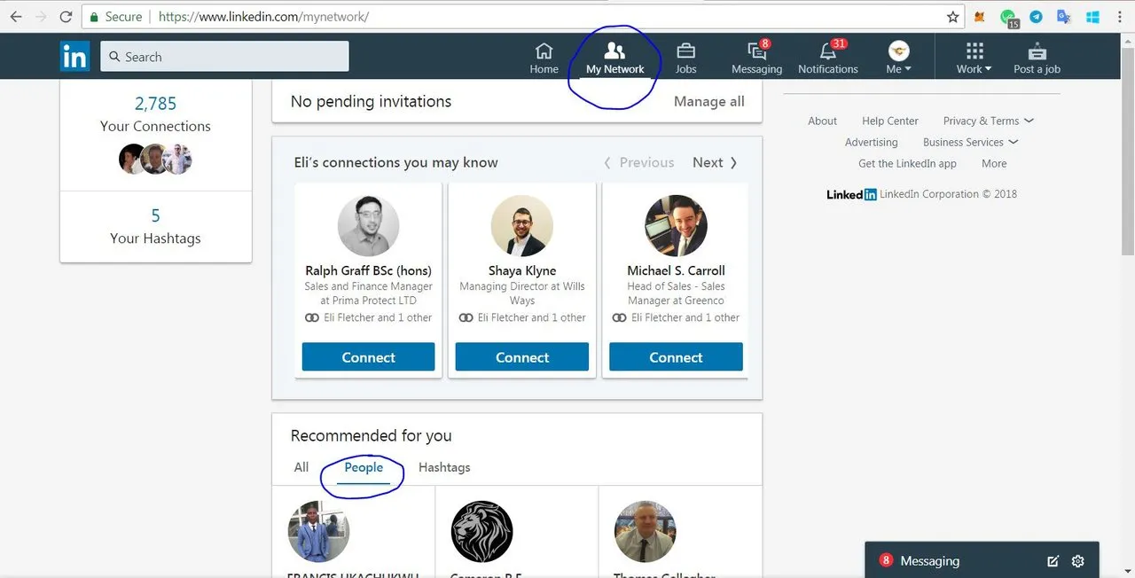Expand the Business Services dropdown
The width and height of the screenshot is (1135, 578).
[x=970, y=142]
